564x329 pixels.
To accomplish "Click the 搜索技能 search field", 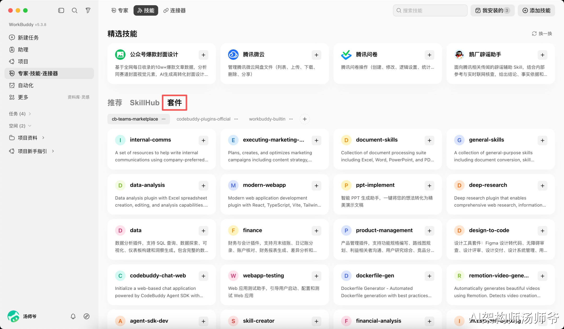I will (x=430, y=10).
